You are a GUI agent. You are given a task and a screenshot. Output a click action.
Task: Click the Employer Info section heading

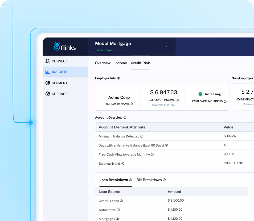pos(105,78)
